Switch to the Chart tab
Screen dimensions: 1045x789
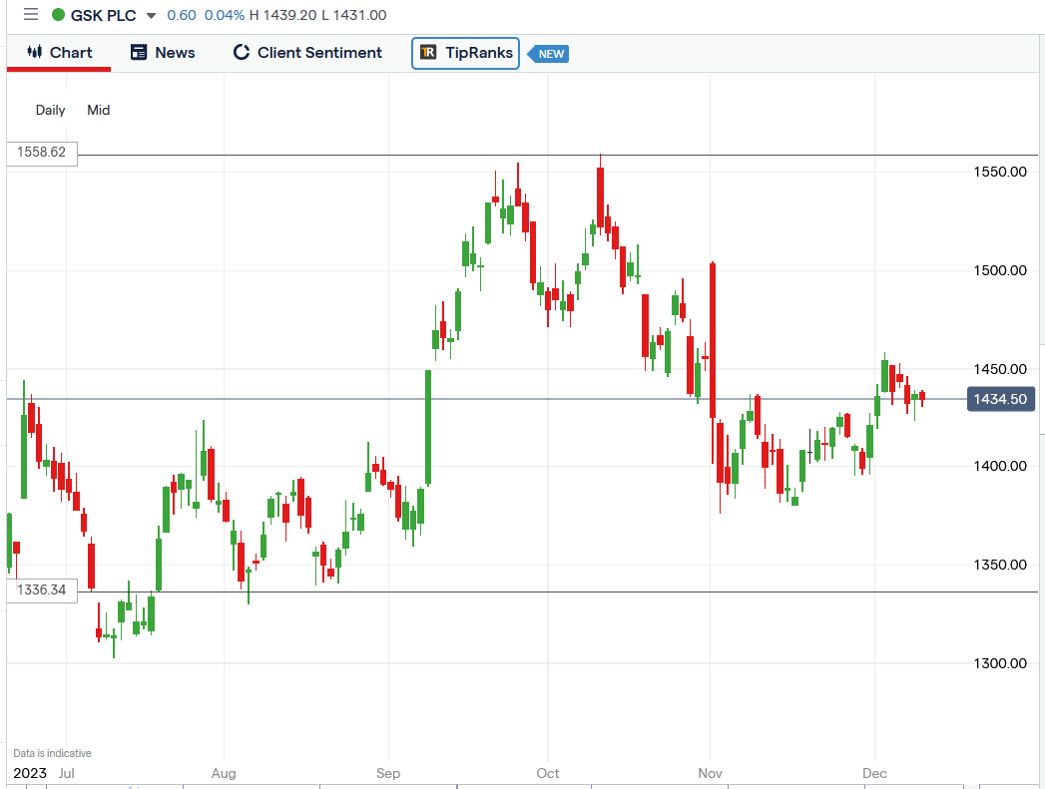pyautogui.click(x=59, y=53)
